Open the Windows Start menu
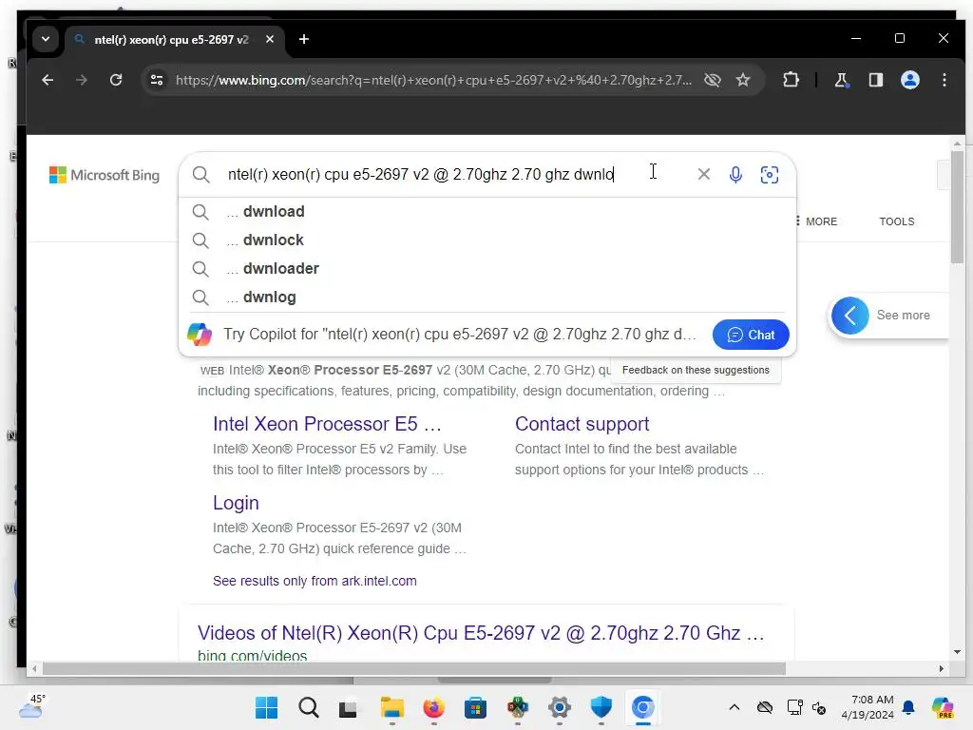The width and height of the screenshot is (973, 730). (267, 707)
